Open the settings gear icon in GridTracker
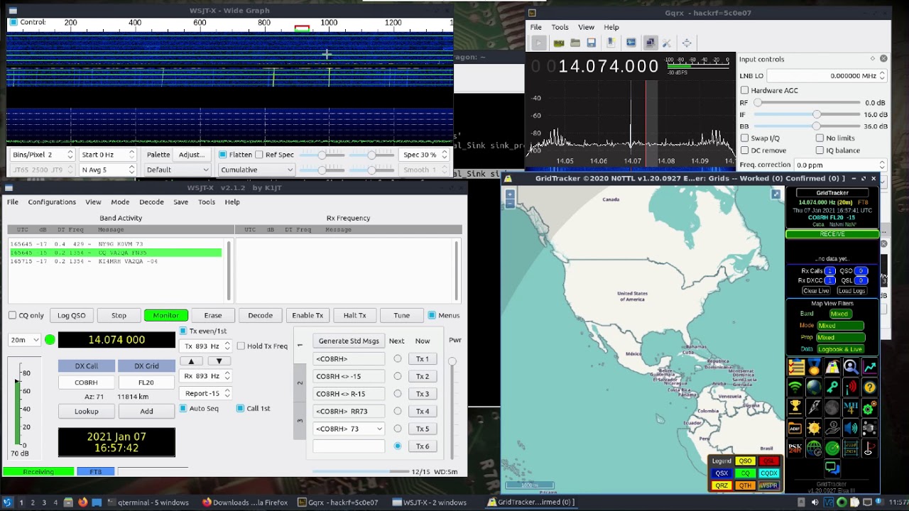Image resolution: width=909 pixels, height=511 pixels. point(869,408)
